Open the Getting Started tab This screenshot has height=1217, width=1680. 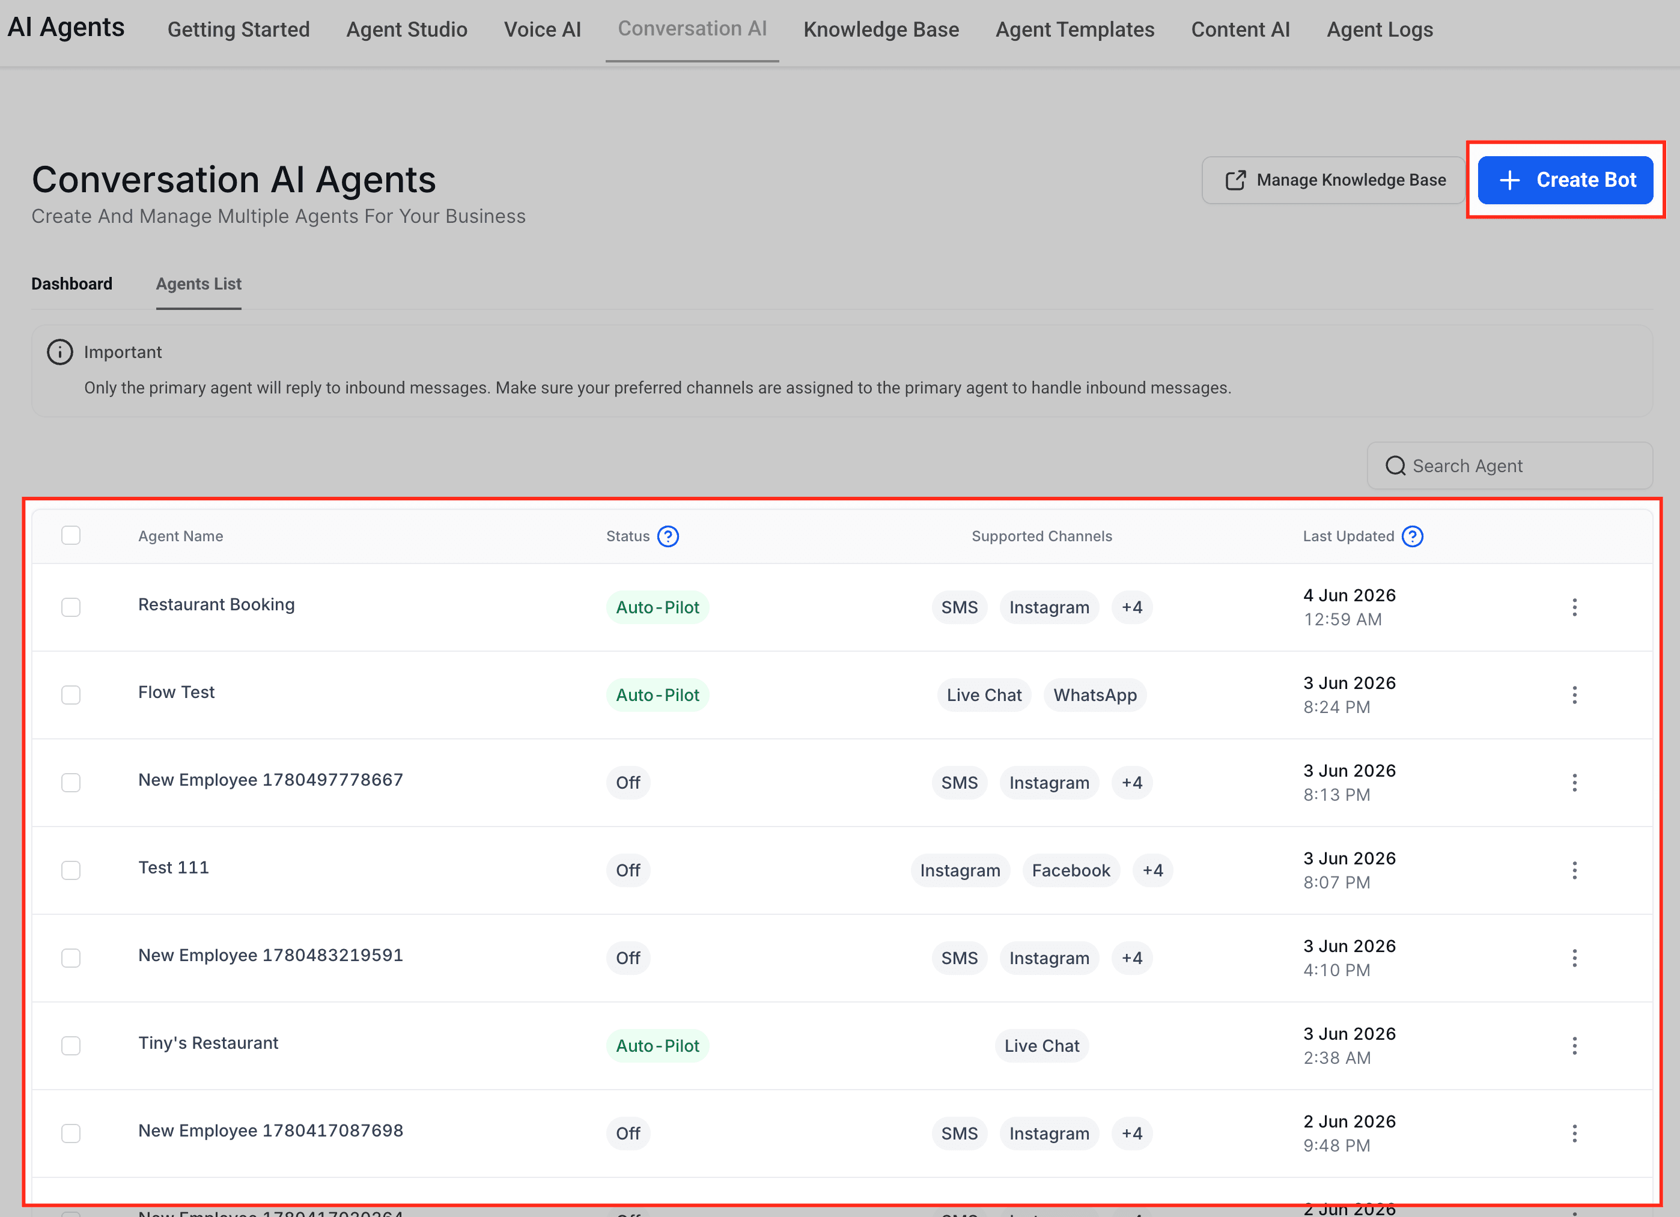click(x=239, y=29)
